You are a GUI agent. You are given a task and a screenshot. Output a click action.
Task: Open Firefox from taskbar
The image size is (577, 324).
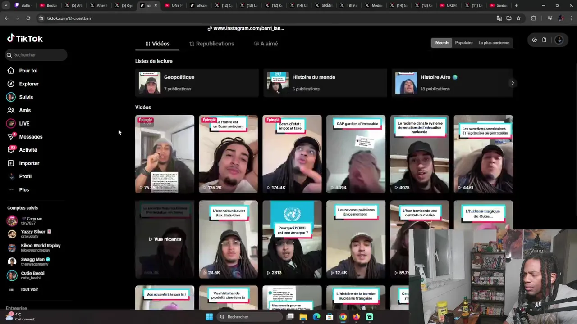point(356,317)
